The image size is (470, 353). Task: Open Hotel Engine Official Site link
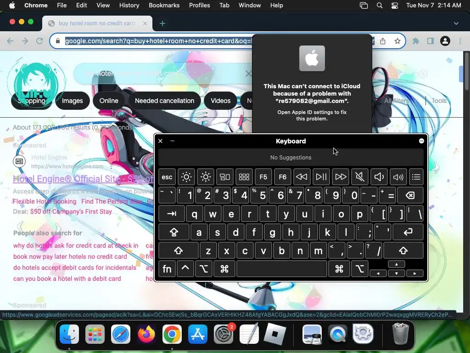point(83,179)
